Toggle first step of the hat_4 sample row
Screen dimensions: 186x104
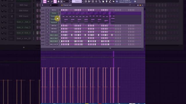click(x=62, y=35)
